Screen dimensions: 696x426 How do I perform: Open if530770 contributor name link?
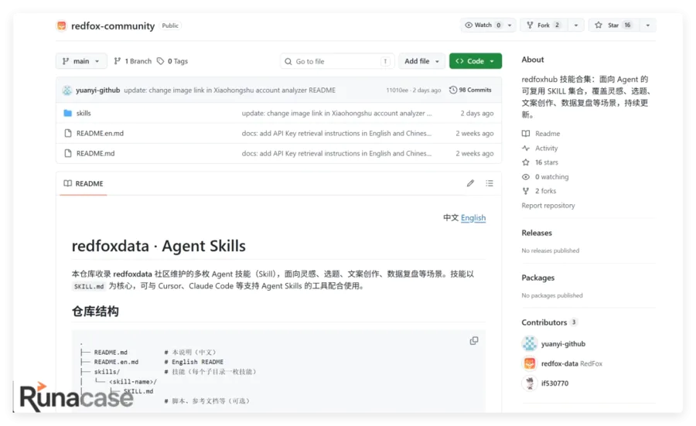pos(554,383)
